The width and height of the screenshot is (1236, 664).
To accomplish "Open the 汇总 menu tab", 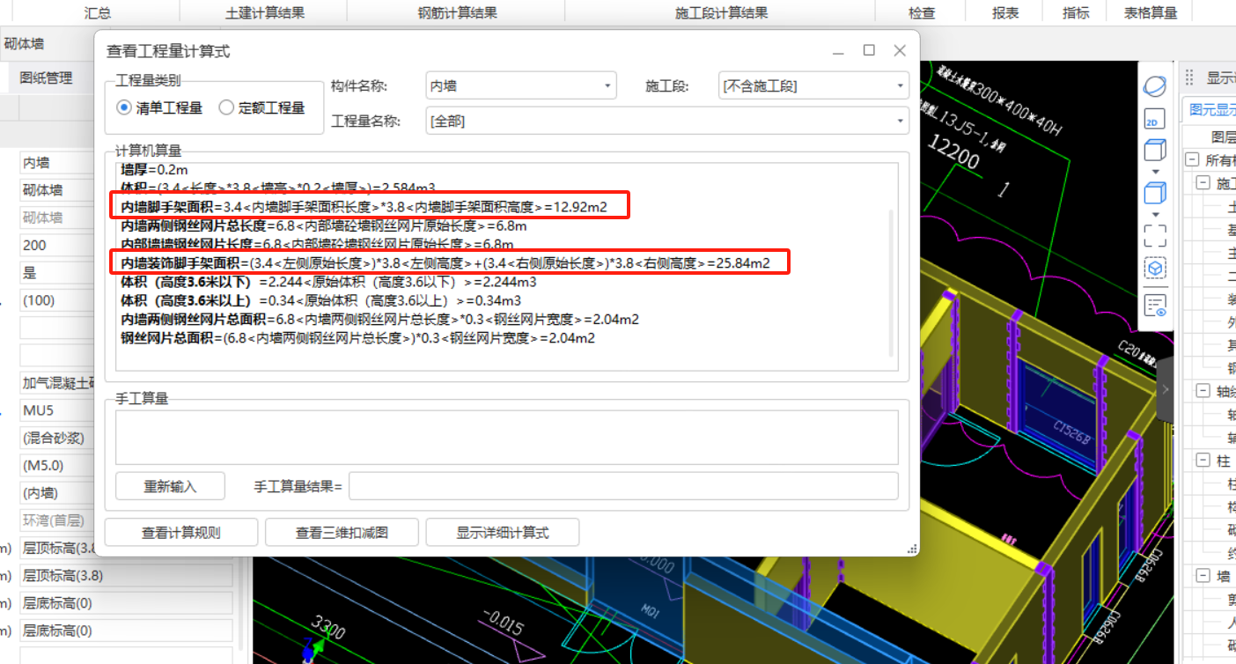I will click(x=98, y=12).
